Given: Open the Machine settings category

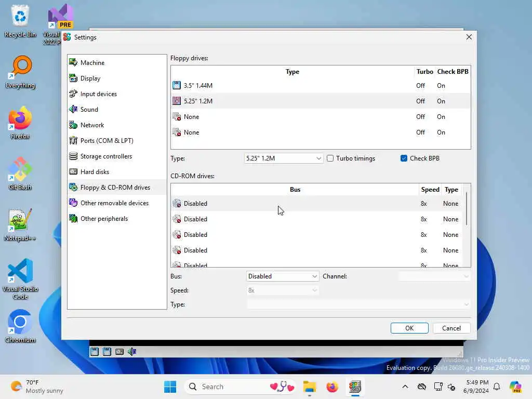Looking at the screenshot, I should click(x=117, y=63).
